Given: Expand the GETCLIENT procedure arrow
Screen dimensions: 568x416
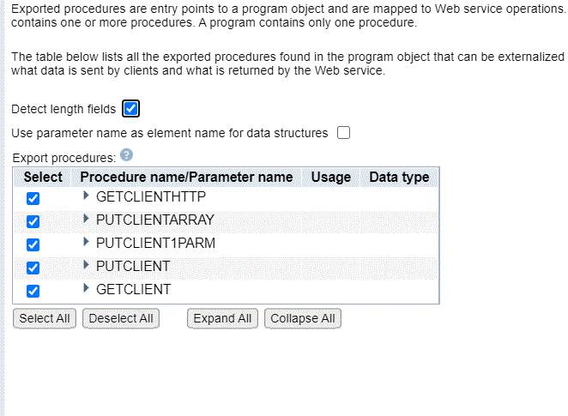Looking at the screenshot, I should 86,288.
